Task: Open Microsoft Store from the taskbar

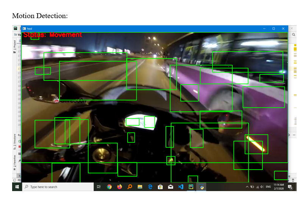Action: click(x=160, y=187)
